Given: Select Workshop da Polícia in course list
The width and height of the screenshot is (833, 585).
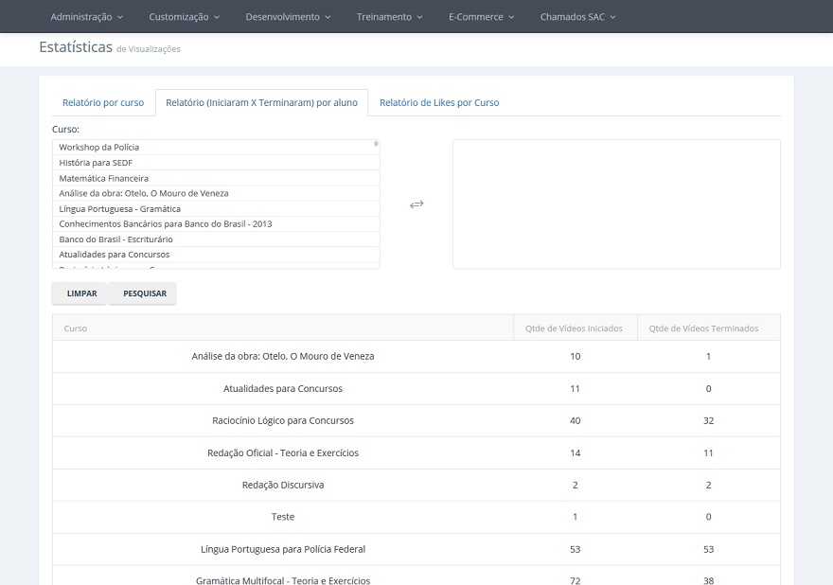Looking at the screenshot, I should click(x=99, y=148).
